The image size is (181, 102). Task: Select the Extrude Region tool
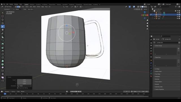point(3,44)
